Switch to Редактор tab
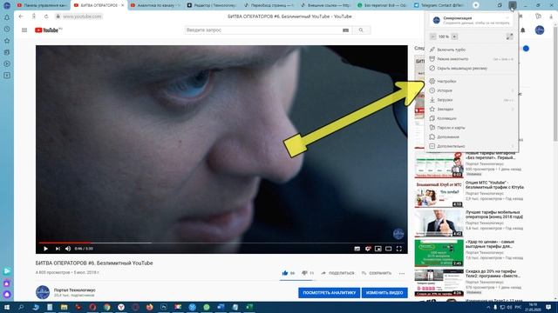The image size is (558, 313). (212, 5)
